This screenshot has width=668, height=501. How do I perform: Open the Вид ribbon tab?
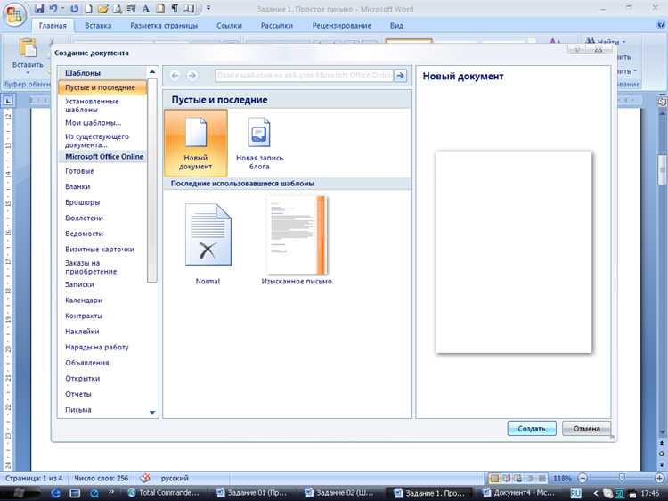point(396,26)
